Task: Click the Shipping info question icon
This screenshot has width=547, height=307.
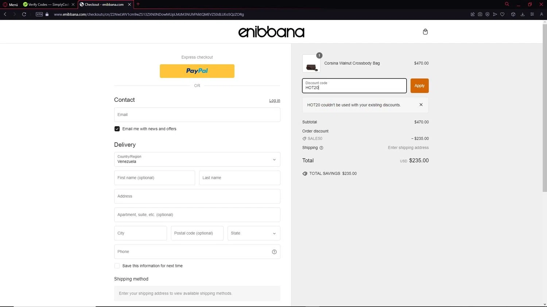Action: [321, 148]
